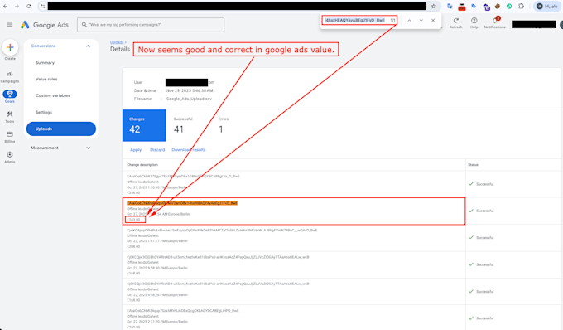Open the Google Ads hamburger menu
Screen dimensions: 563x330
[10, 24]
